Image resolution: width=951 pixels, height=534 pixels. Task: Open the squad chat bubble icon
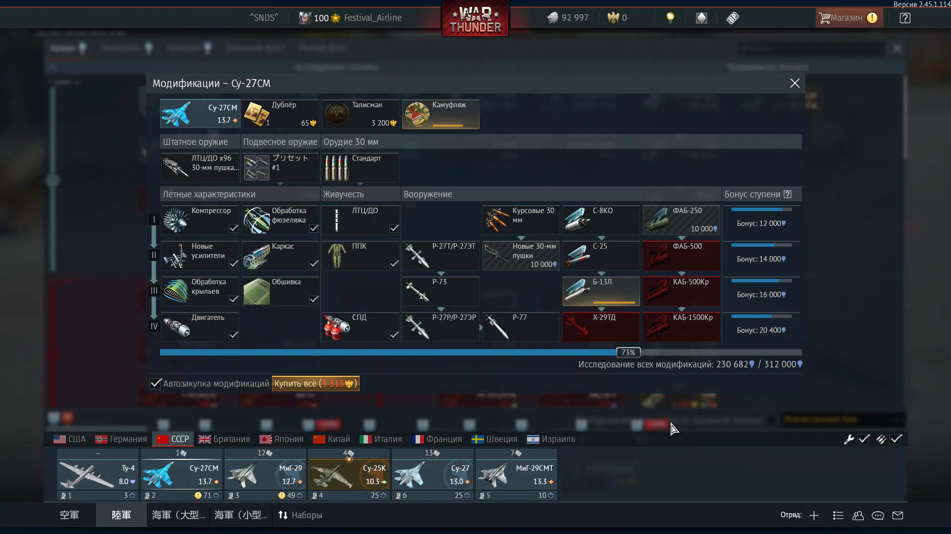tap(878, 515)
